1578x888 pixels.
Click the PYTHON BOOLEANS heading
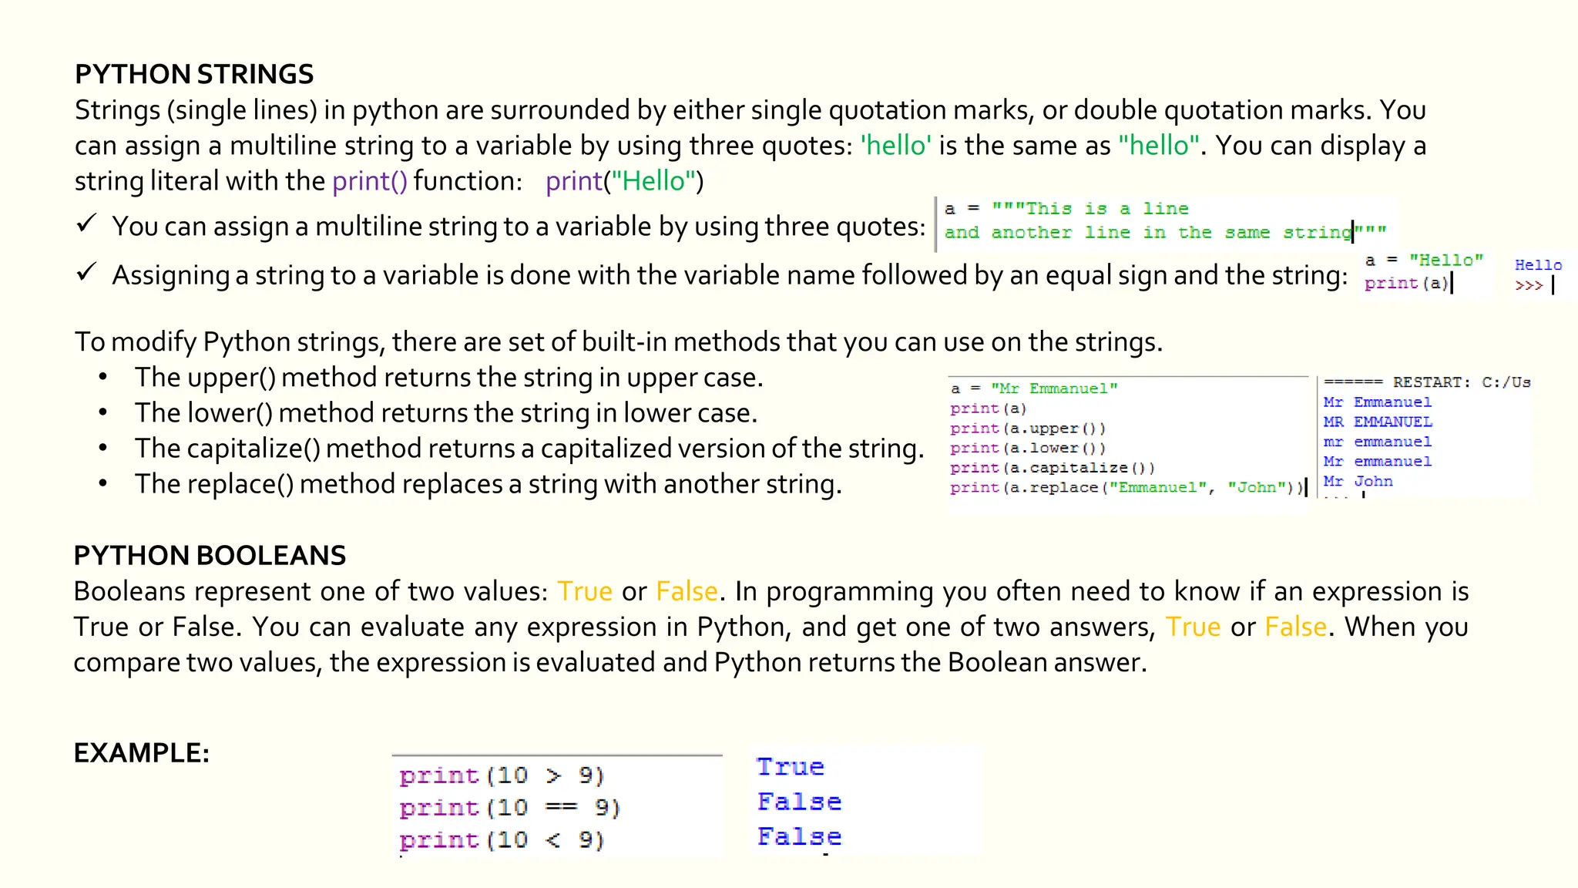(210, 556)
